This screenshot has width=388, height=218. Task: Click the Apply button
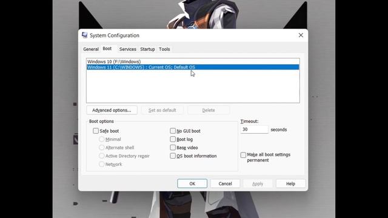(x=258, y=183)
